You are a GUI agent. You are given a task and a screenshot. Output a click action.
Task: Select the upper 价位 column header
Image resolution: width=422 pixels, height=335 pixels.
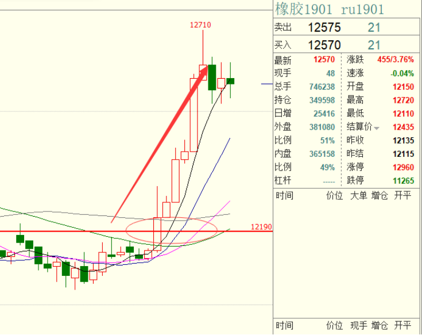pyautogui.click(x=334, y=195)
